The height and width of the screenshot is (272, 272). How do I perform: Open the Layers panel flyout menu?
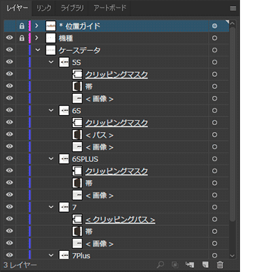[233, 8]
